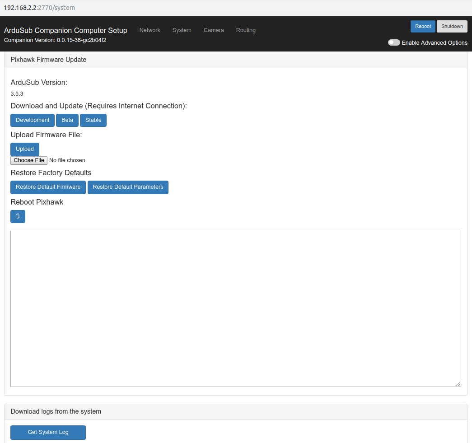The height and width of the screenshot is (443, 472).
Task: Click the browser address bar URL
Action: click(39, 8)
